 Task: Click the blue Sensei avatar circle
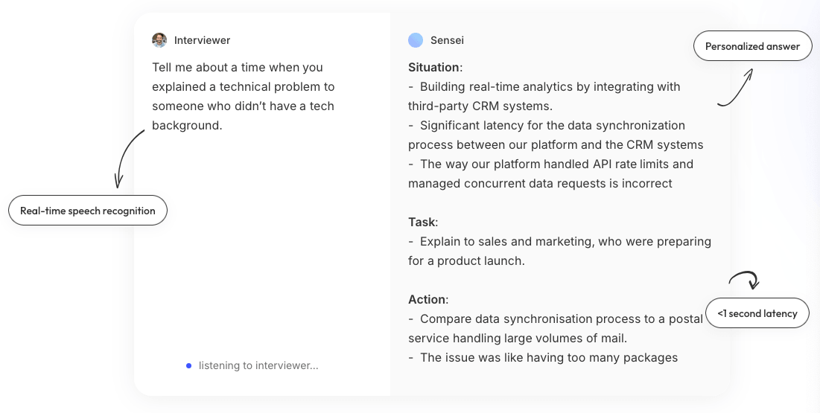[416, 40]
